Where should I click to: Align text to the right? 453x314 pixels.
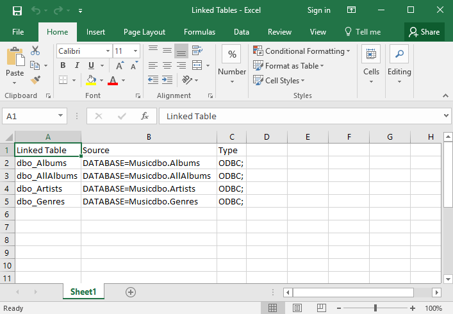181,65
